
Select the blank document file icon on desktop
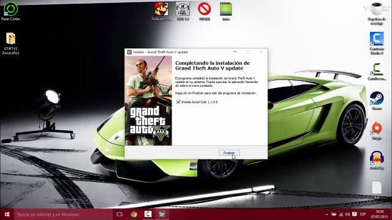(x=377, y=190)
